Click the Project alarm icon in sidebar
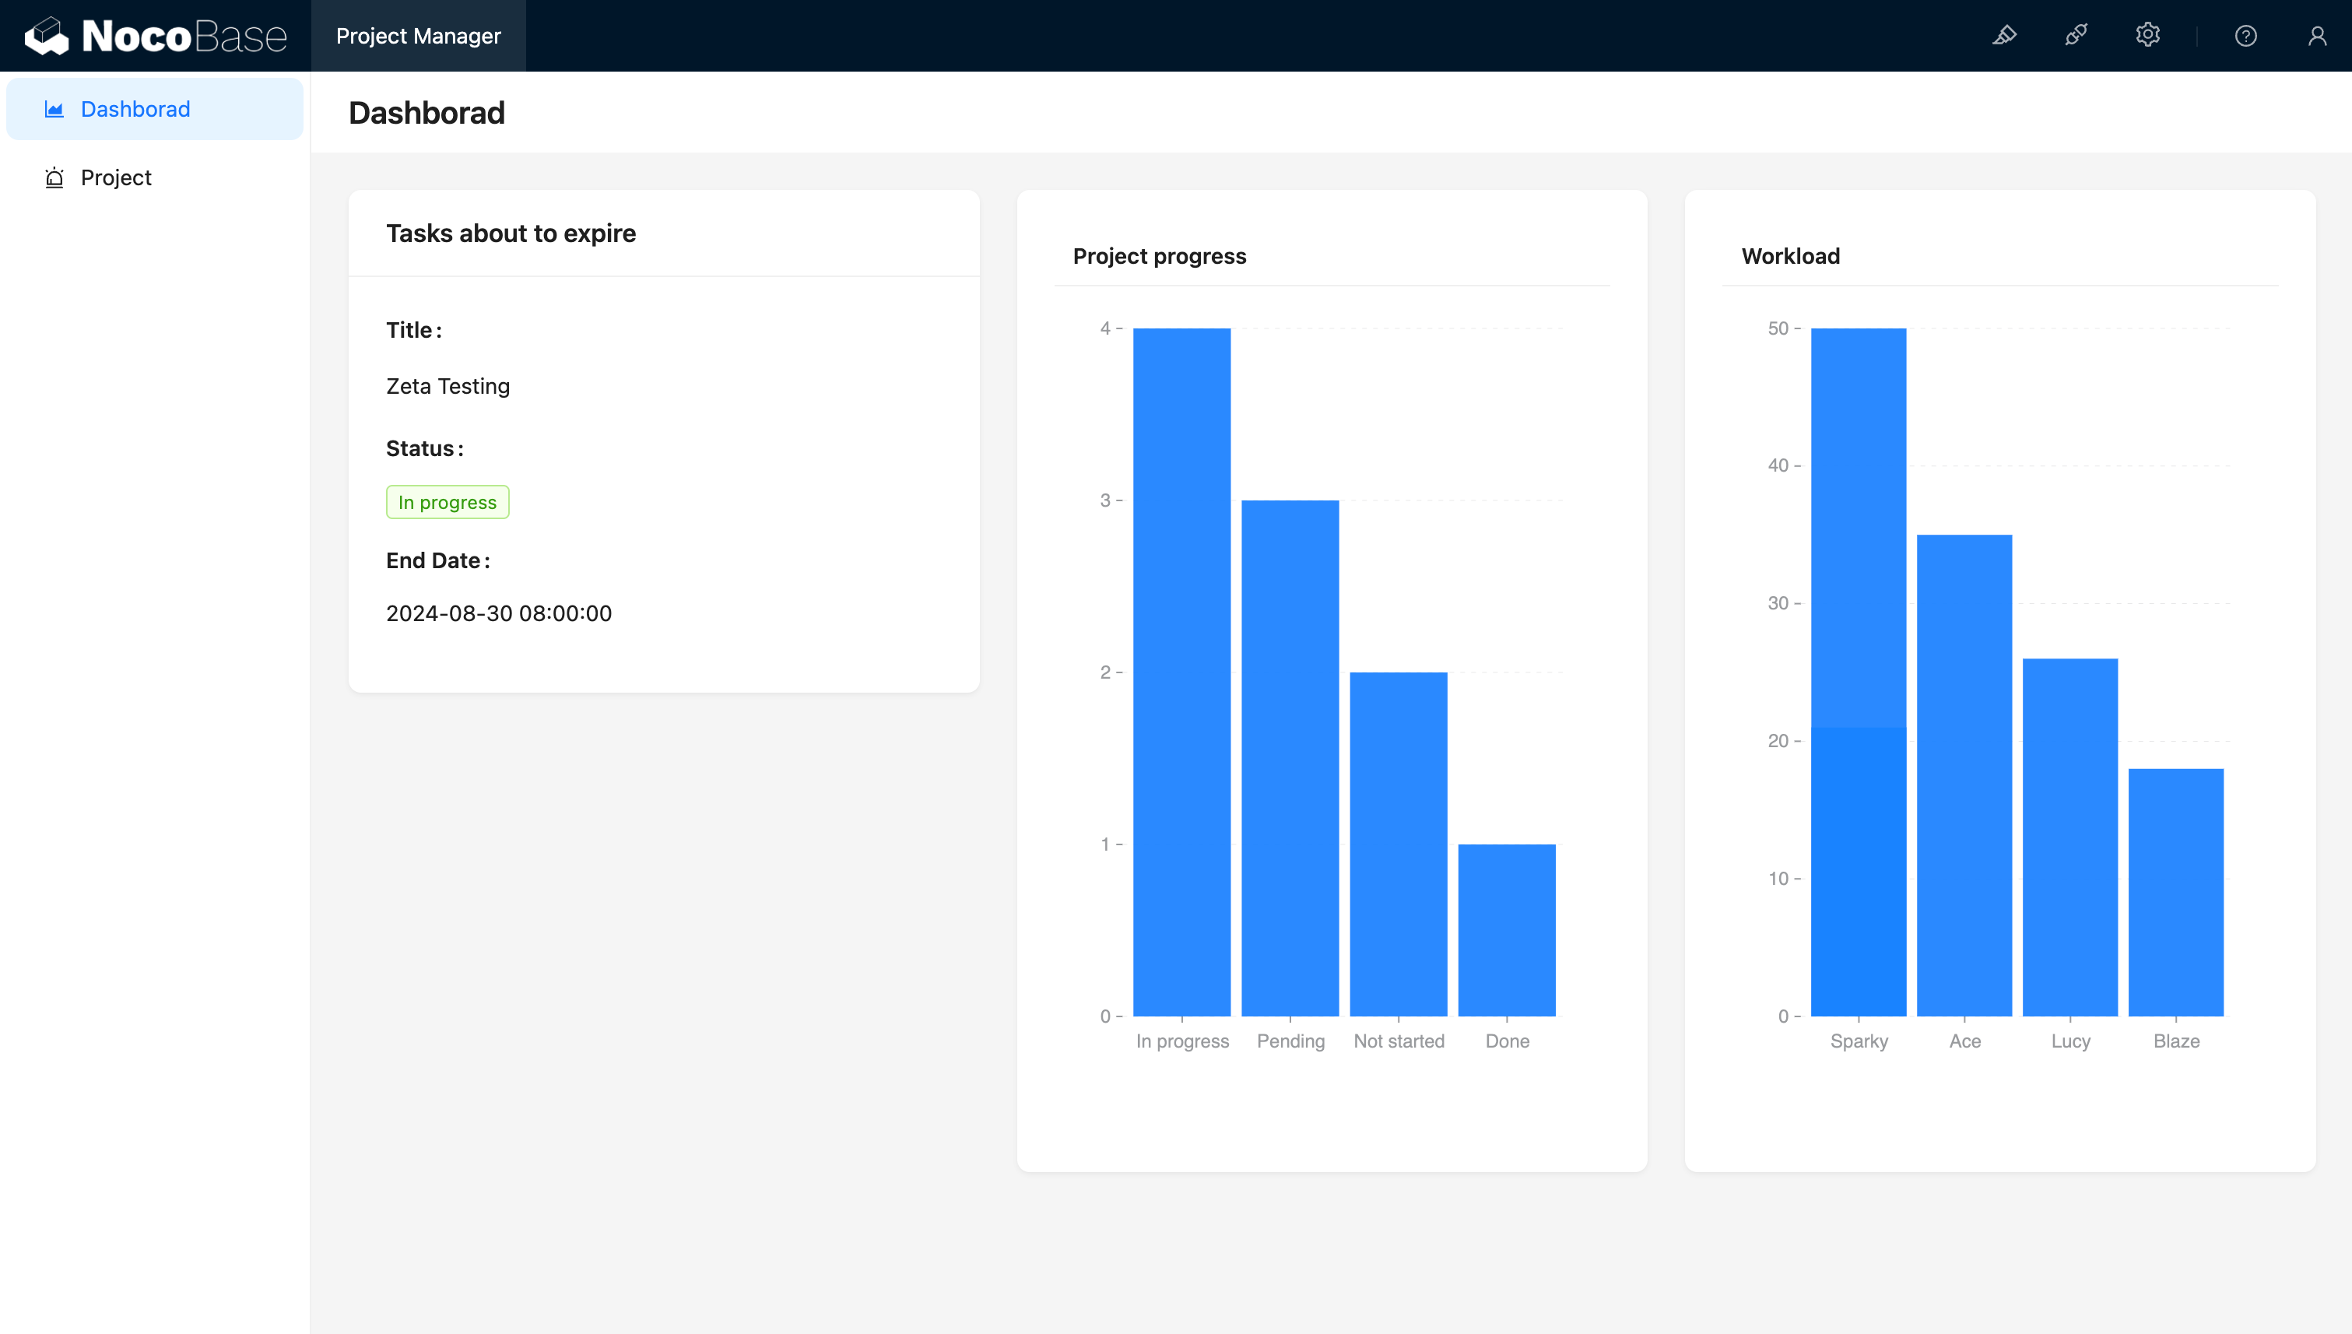This screenshot has width=2352, height=1334. (x=54, y=177)
